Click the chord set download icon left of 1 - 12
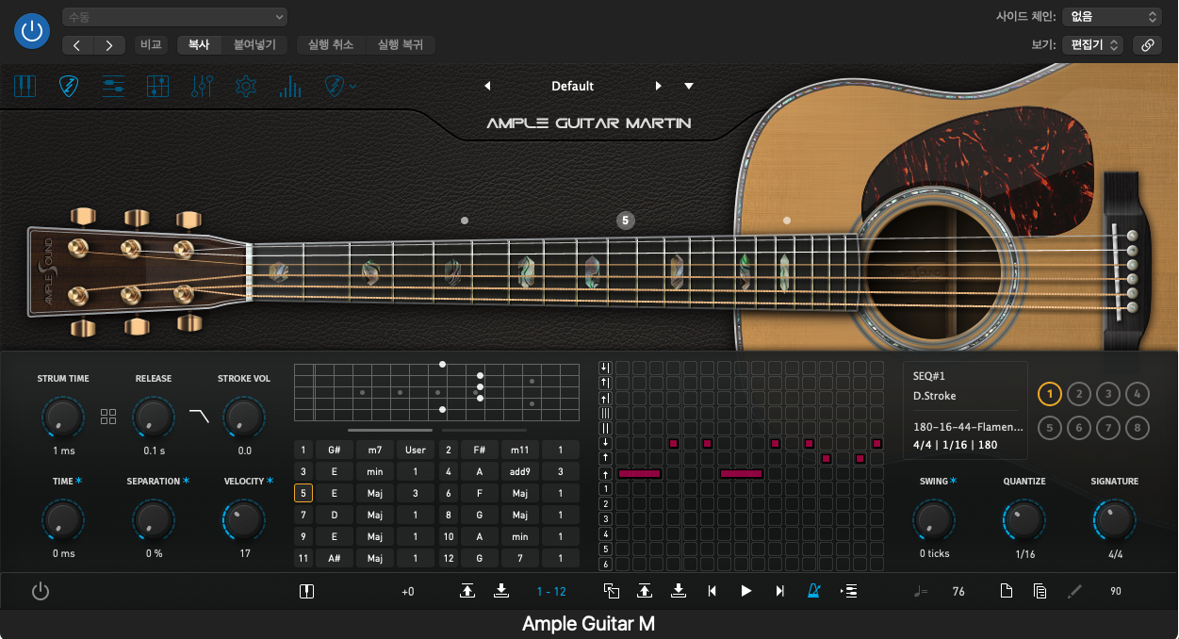 tap(501, 591)
